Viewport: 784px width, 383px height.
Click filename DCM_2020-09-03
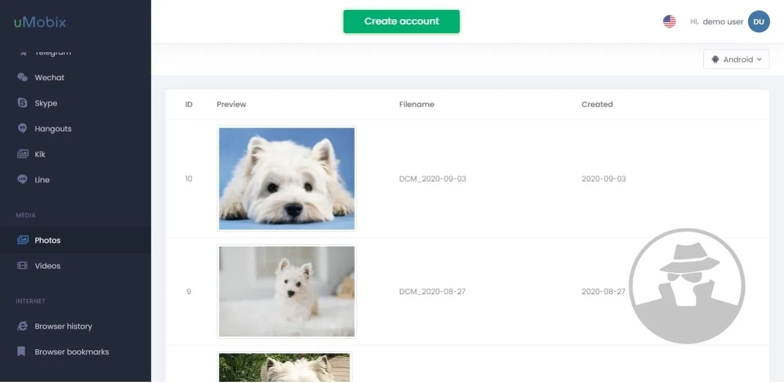433,179
